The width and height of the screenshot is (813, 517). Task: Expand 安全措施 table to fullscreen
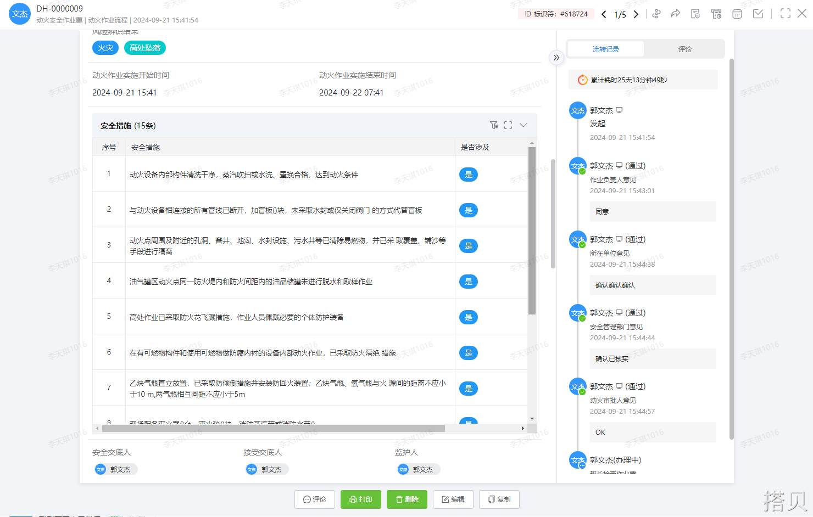pyautogui.click(x=508, y=125)
